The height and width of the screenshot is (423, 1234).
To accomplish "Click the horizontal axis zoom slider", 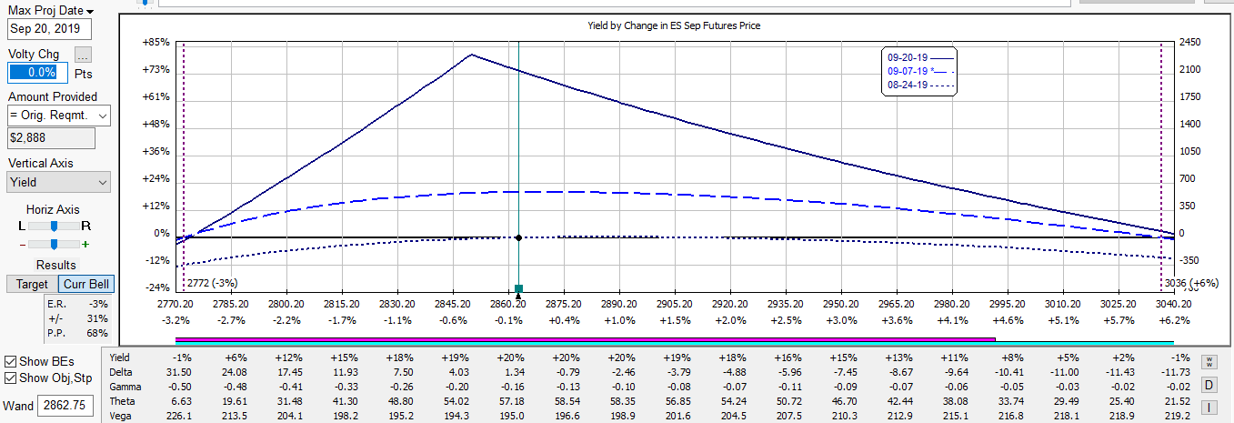I will coord(53,244).
